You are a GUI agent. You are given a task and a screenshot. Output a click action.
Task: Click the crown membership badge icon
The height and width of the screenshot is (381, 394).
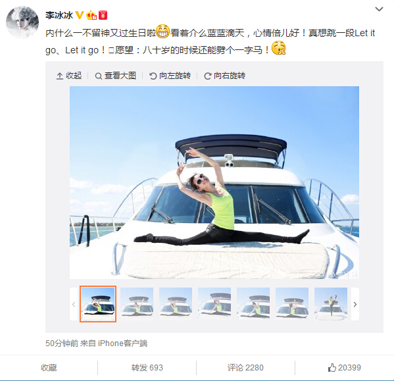click(91, 15)
